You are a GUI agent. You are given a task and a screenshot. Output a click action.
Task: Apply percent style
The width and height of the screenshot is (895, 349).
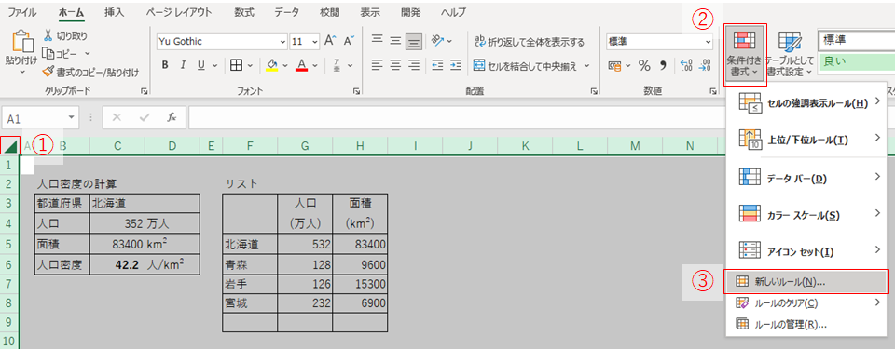tap(644, 65)
